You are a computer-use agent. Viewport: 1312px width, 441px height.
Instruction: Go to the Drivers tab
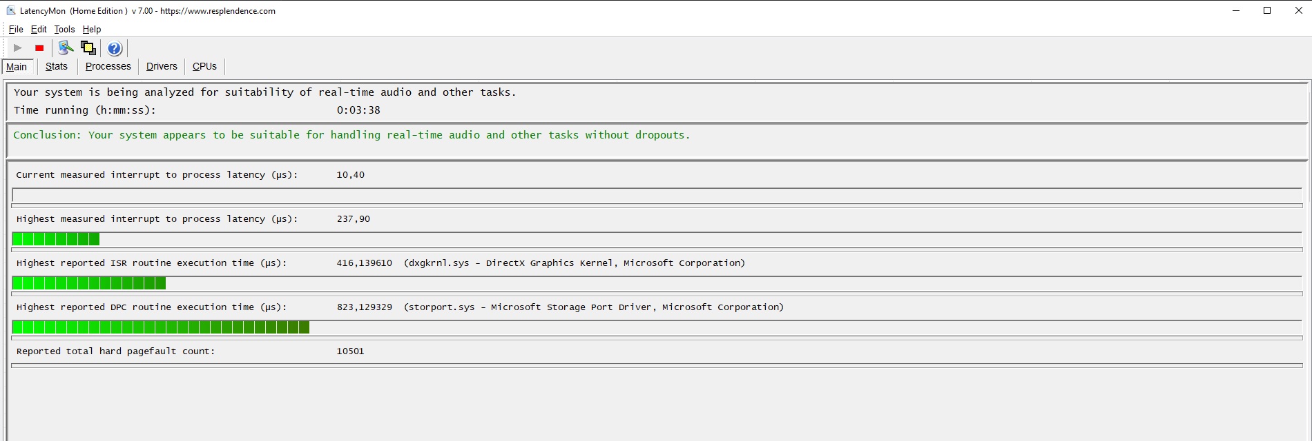pyautogui.click(x=162, y=66)
